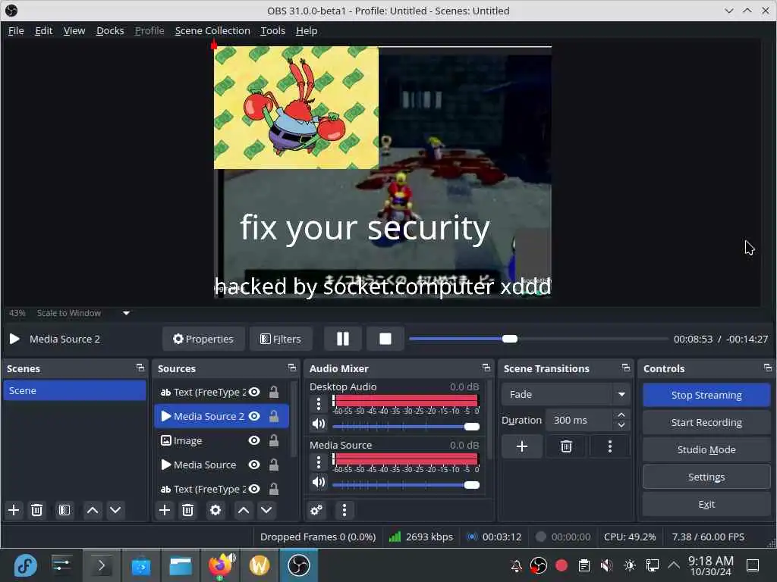Toggle visibility of Media Source 2
The height and width of the screenshot is (582, 777).
coord(254,416)
